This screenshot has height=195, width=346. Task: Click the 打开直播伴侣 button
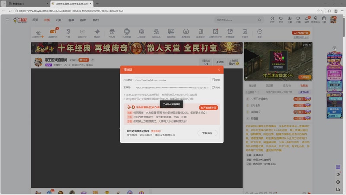[x=208, y=107]
